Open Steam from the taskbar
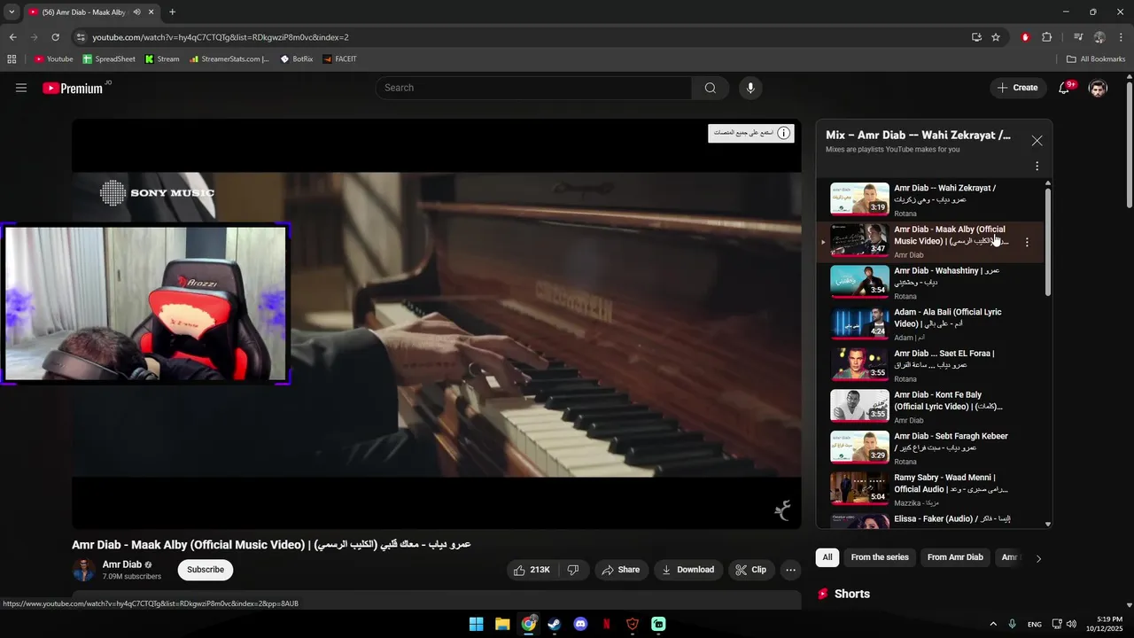1134x638 pixels. [x=555, y=624]
